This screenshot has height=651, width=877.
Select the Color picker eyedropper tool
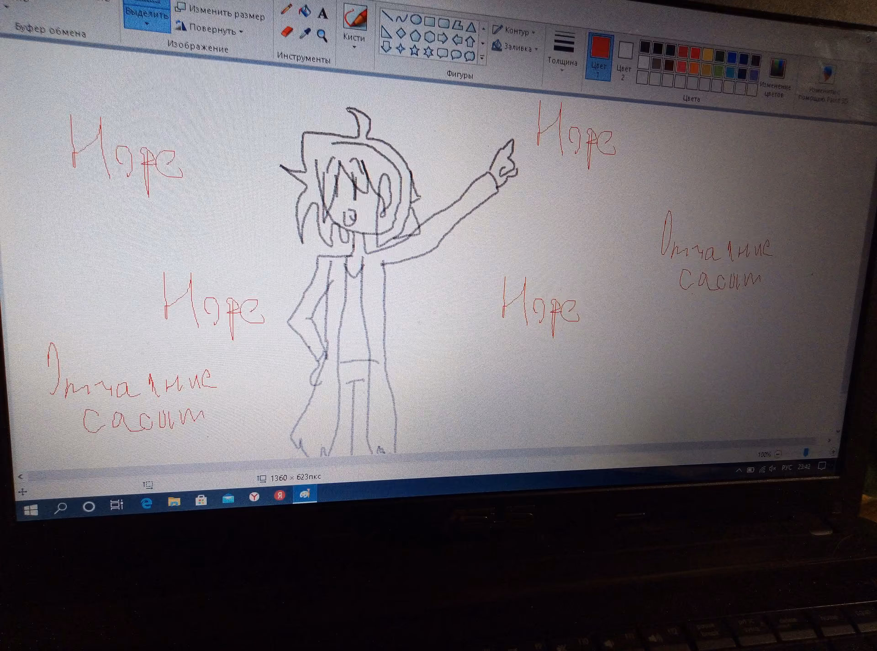pyautogui.click(x=305, y=34)
